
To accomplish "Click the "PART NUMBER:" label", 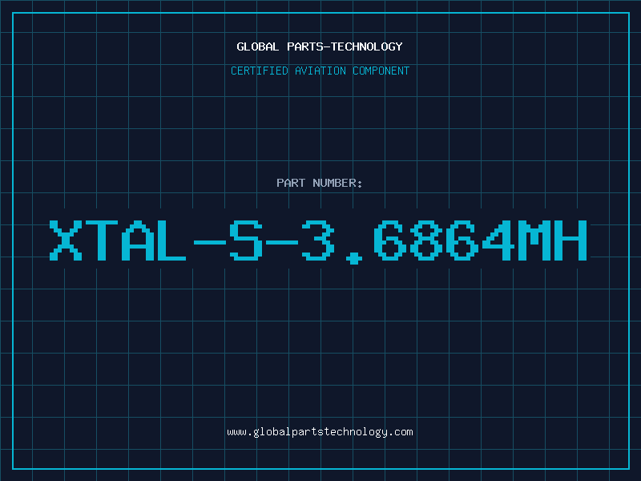I will tap(319, 183).
